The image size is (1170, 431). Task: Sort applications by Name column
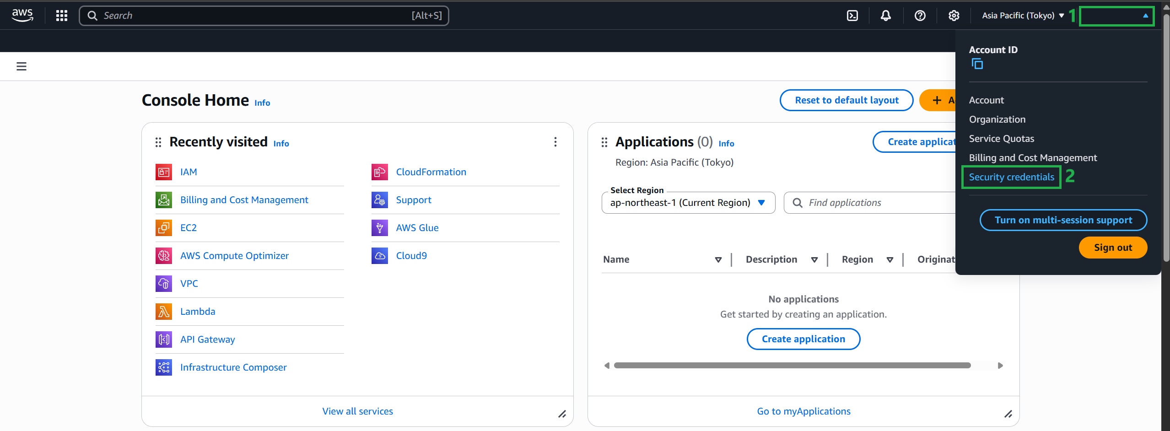tap(718, 260)
